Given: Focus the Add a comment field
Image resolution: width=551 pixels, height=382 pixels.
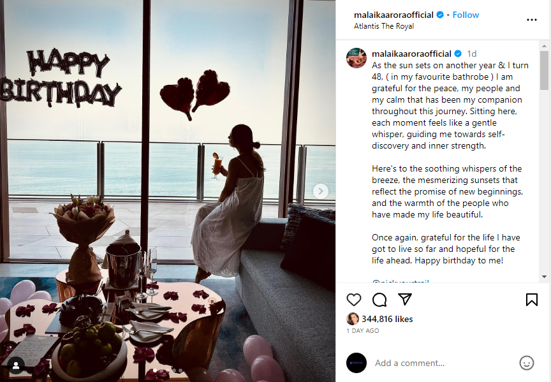Looking at the screenshot, I should [x=443, y=363].
